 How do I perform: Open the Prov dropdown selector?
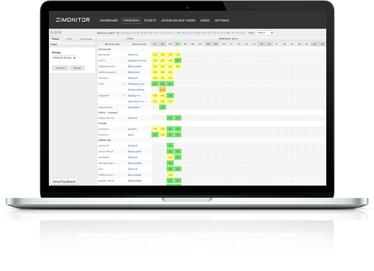[x=264, y=33]
